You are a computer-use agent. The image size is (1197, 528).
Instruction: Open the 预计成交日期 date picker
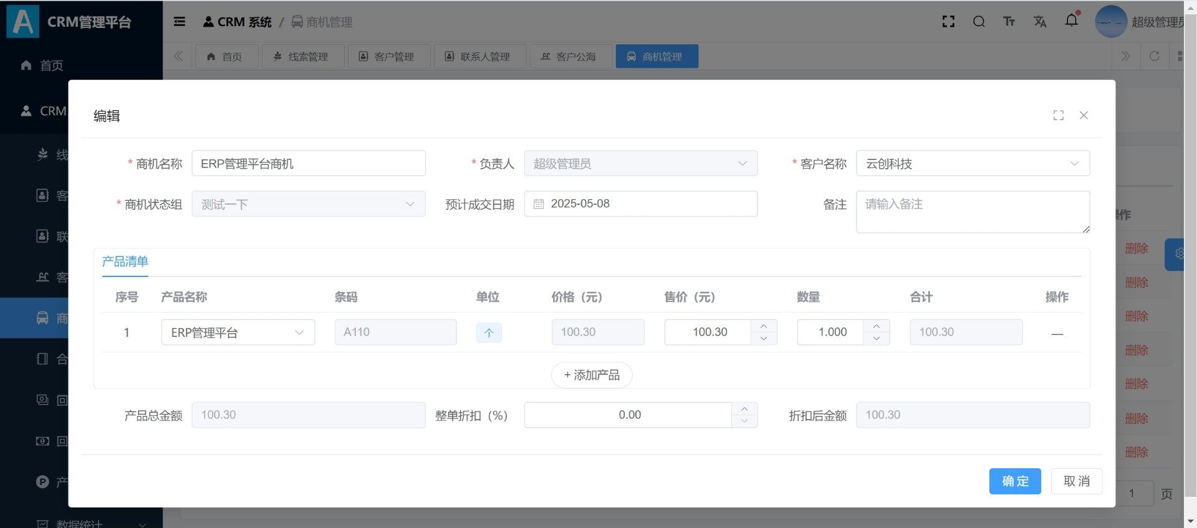(x=640, y=204)
